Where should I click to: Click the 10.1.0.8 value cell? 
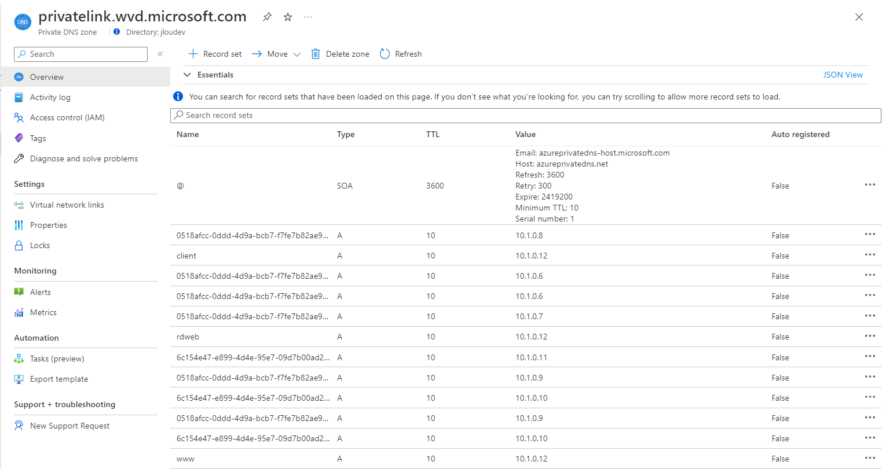pyautogui.click(x=529, y=235)
